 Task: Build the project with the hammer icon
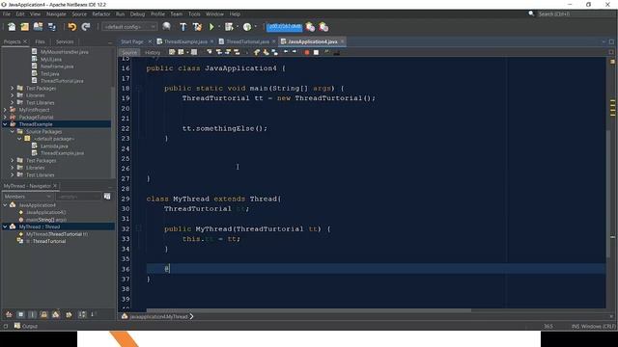pos(183,27)
